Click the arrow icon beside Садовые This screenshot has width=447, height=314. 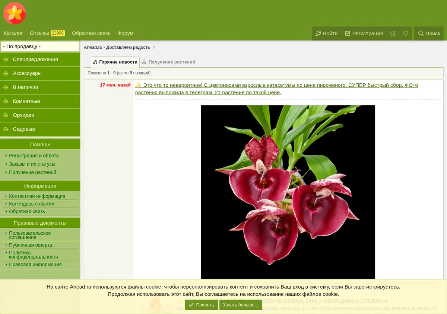[x=6, y=129]
